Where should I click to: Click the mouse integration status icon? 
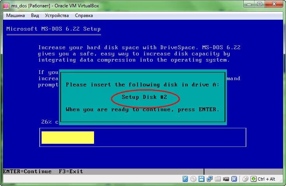point(245,179)
